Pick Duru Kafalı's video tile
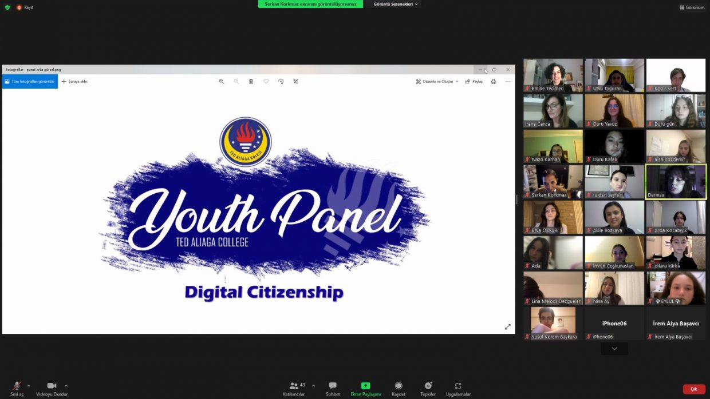This screenshot has width=710, height=399. (x=614, y=146)
